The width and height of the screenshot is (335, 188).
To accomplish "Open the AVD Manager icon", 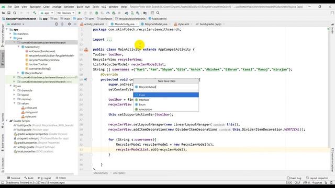I will (x=132, y=13).
